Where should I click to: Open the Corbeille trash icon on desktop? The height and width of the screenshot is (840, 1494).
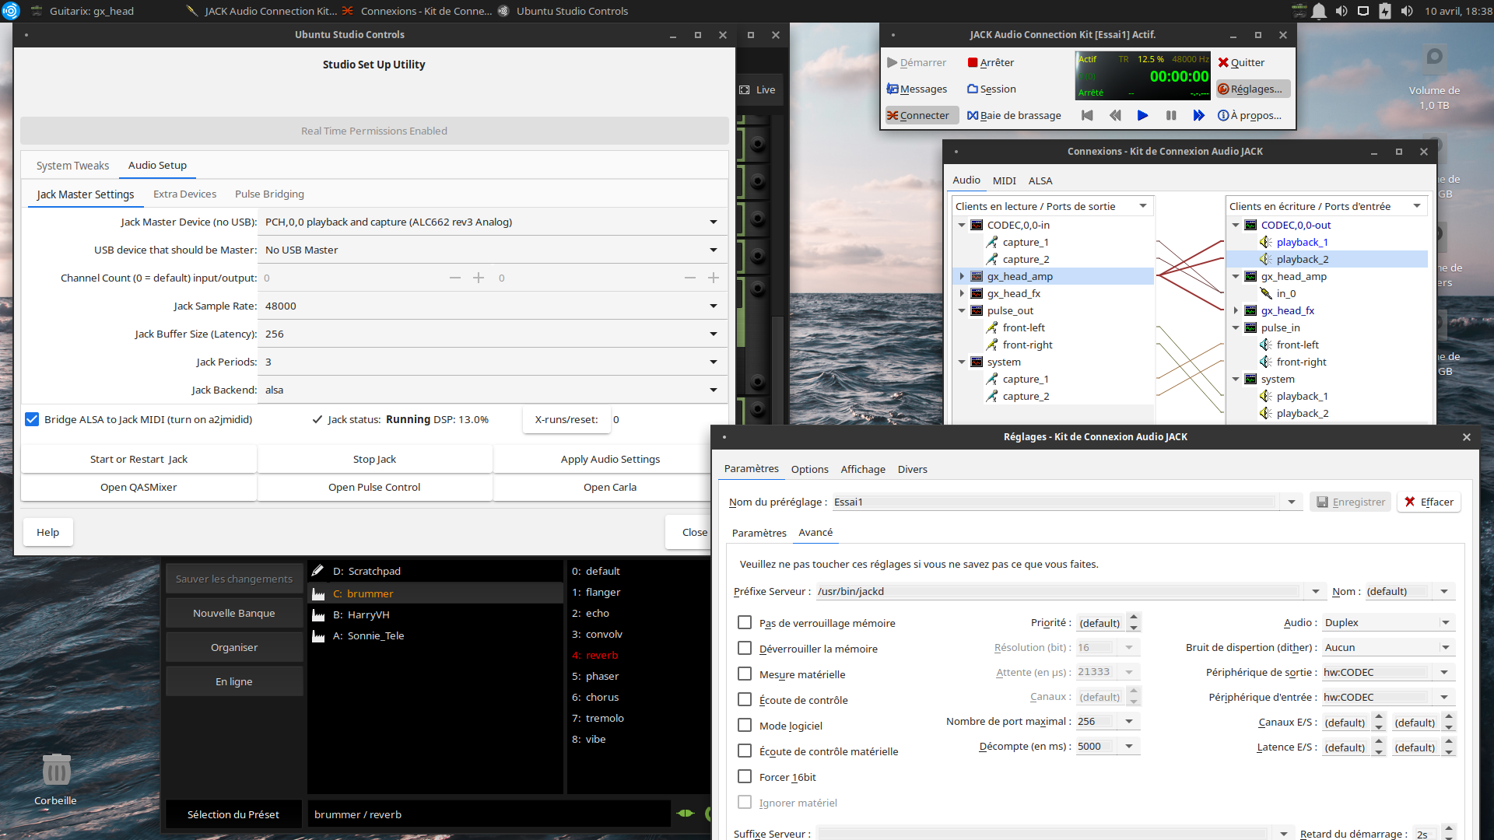pos(55,772)
